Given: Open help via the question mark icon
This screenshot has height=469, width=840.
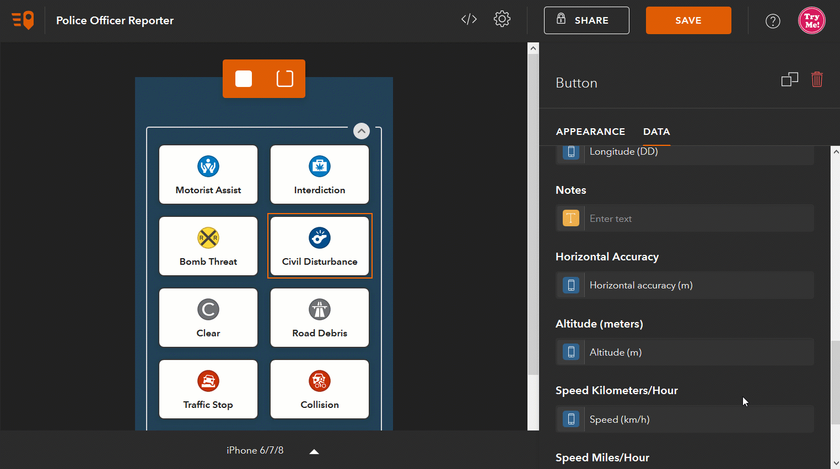Looking at the screenshot, I should click(773, 21).
